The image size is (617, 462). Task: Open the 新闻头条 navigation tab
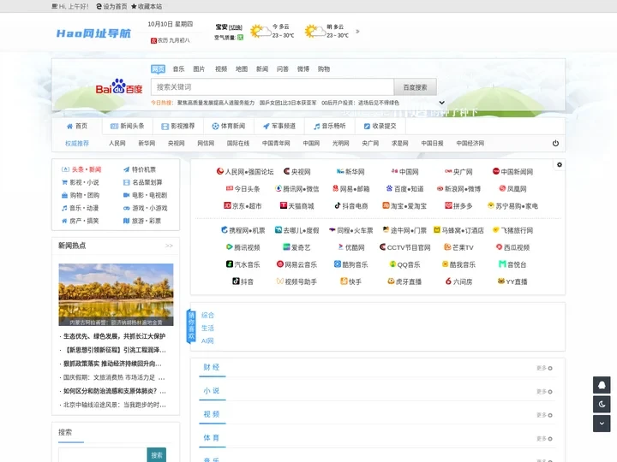pos(128,126)
